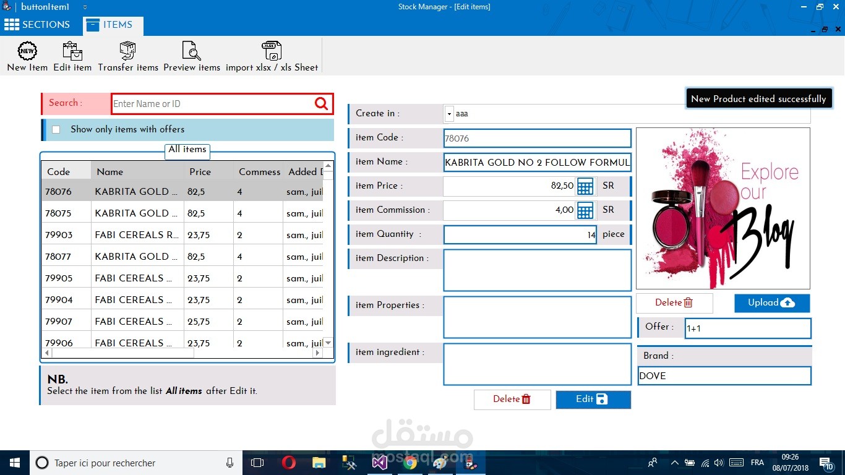Screen dimensions: 845x475
Task: Click the product image thumbnail
Action: pyautogui.click(x=723, y=208)
